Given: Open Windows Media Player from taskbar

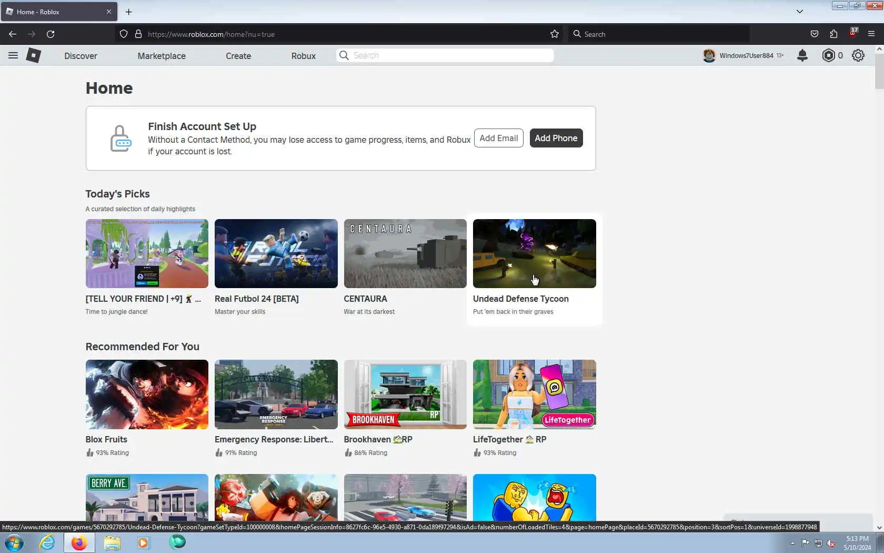Looking at the screenshot, I should point(143,542).
